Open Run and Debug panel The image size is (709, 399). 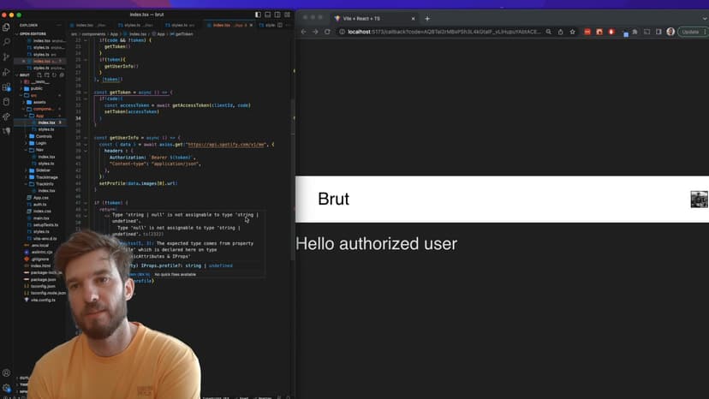tap(7, 73)
